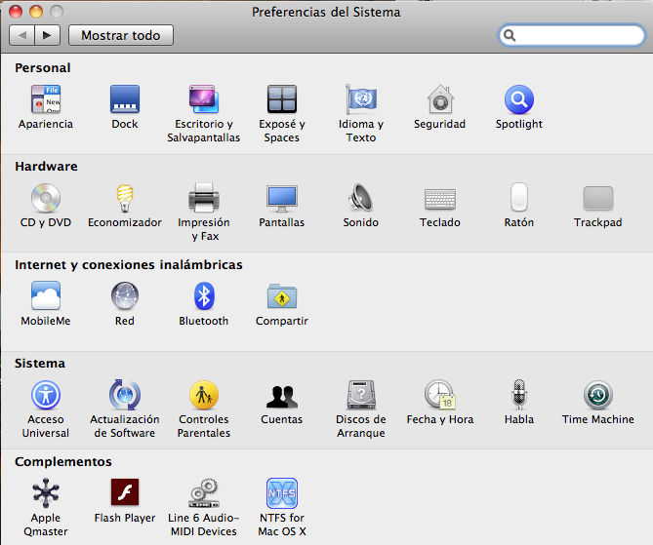The image size is (653, 545).
Task: Open the Apariencia preference pane
Action: pyautogui.click(x=46, y=100)
